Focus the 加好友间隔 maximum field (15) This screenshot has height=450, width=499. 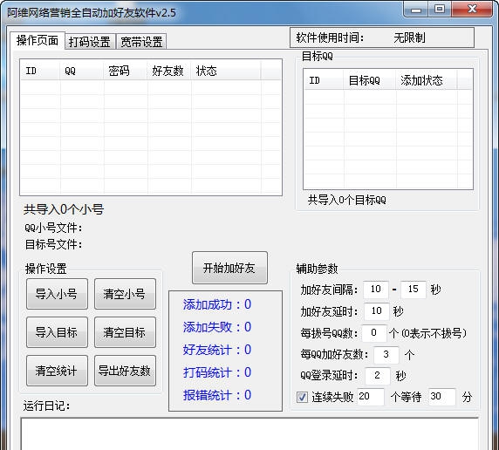414,290
